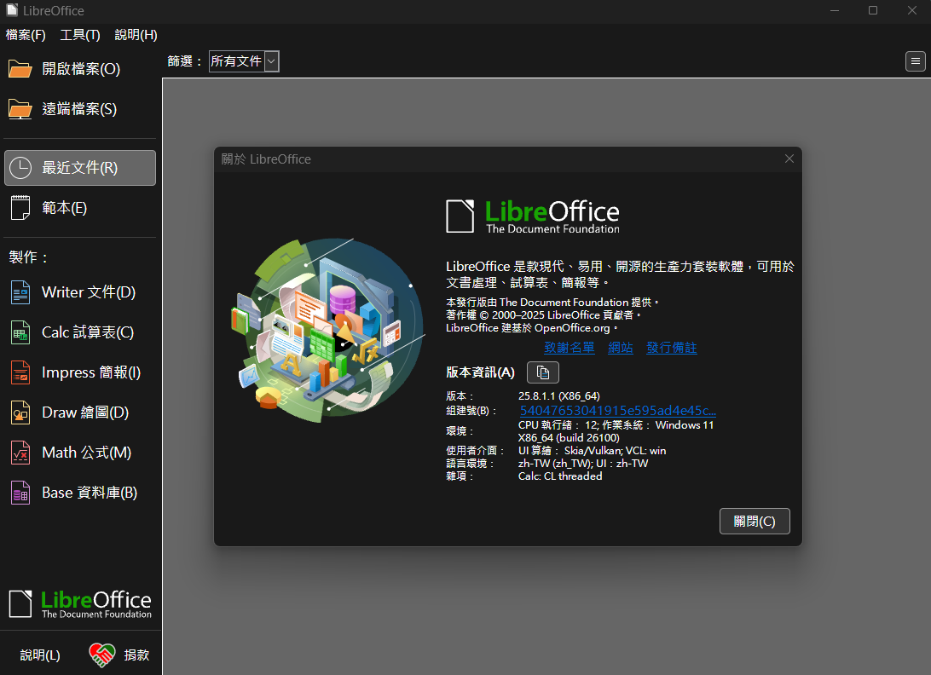
Task: Click the Base database icon
Action: [20, 493]
